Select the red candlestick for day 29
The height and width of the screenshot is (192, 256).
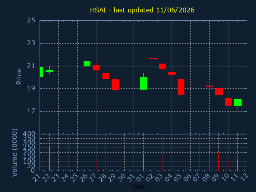(115, 84)
